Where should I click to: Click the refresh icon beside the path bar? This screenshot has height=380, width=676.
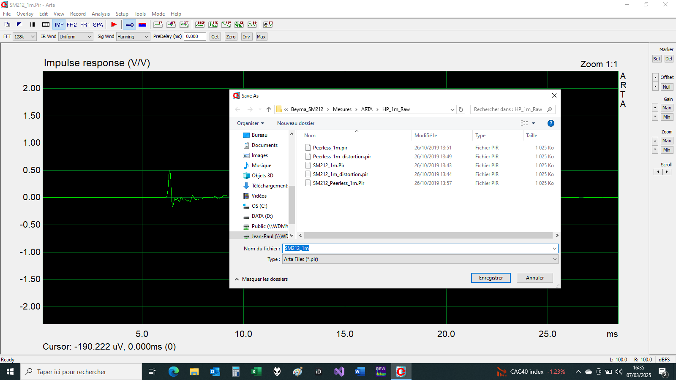point(461,109)
